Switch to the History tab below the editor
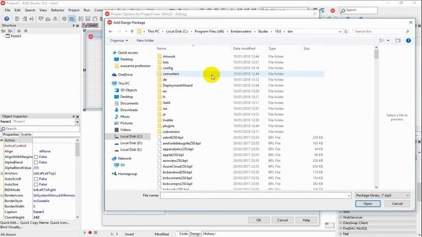The width and height of the screenshot is (422, 237). [x=209, y=234]
